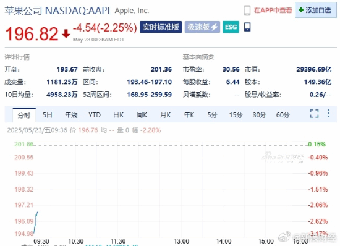Click the mobile device icon beside ESG
Screen dimensions: 340x246
point(247,27)
